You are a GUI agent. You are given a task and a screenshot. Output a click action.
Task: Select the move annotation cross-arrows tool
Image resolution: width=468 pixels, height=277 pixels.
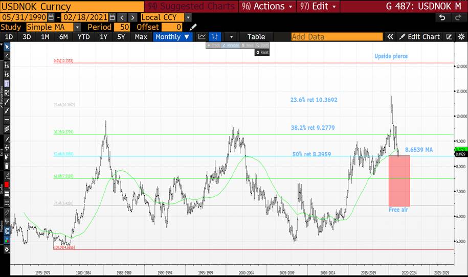(7, 148)
